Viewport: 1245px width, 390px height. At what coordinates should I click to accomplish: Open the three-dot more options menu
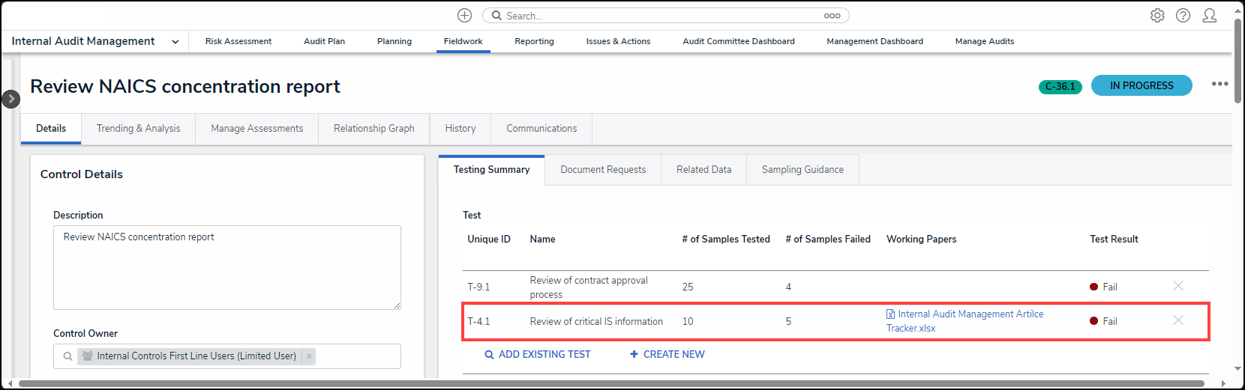pyautogui.click(x=1219, y=84)
